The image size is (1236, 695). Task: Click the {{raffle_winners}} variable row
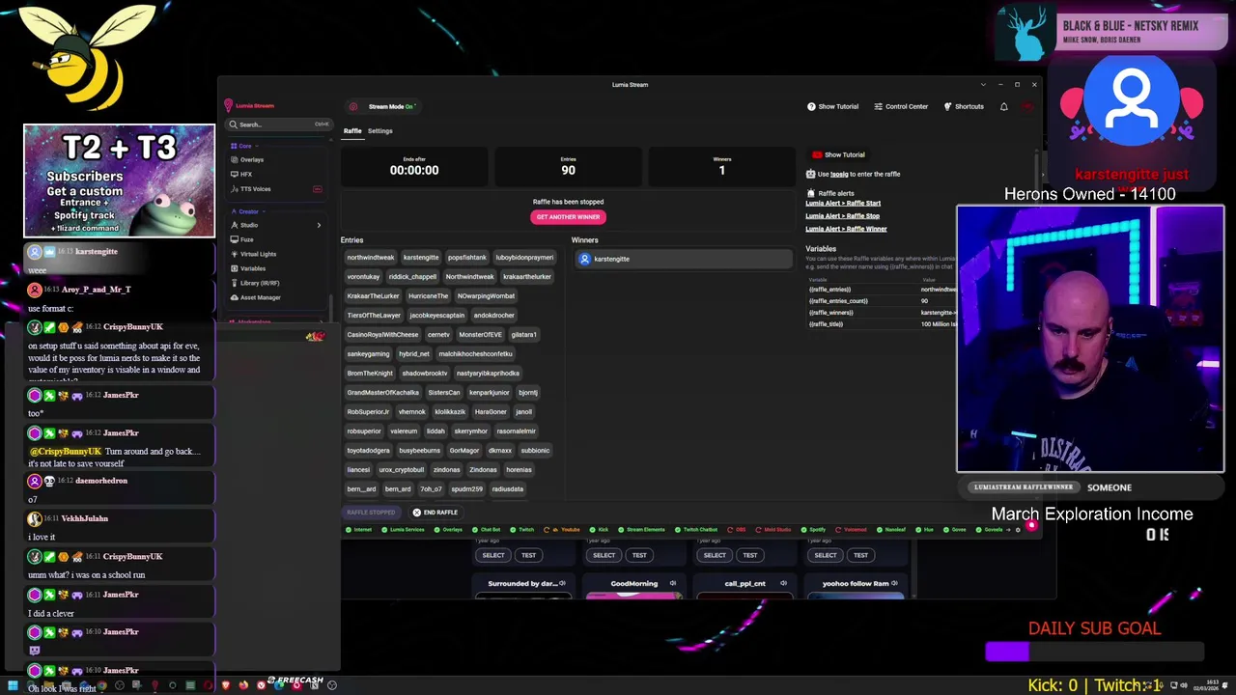[x=883, y=313]
